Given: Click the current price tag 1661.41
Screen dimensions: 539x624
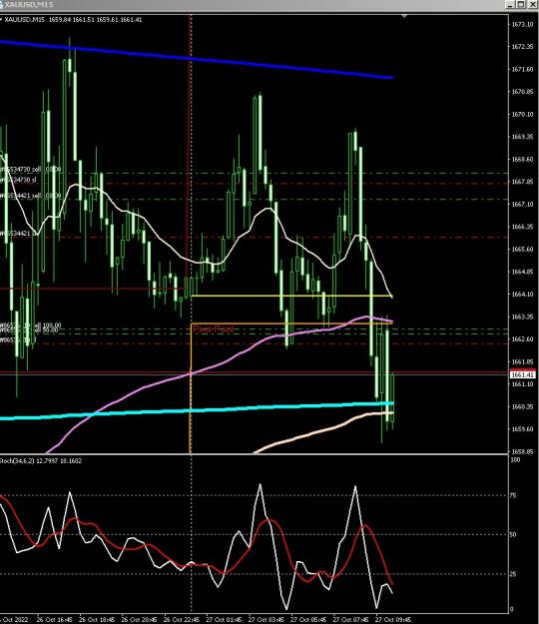Looking at the screenshot, I should coord(523,374).
